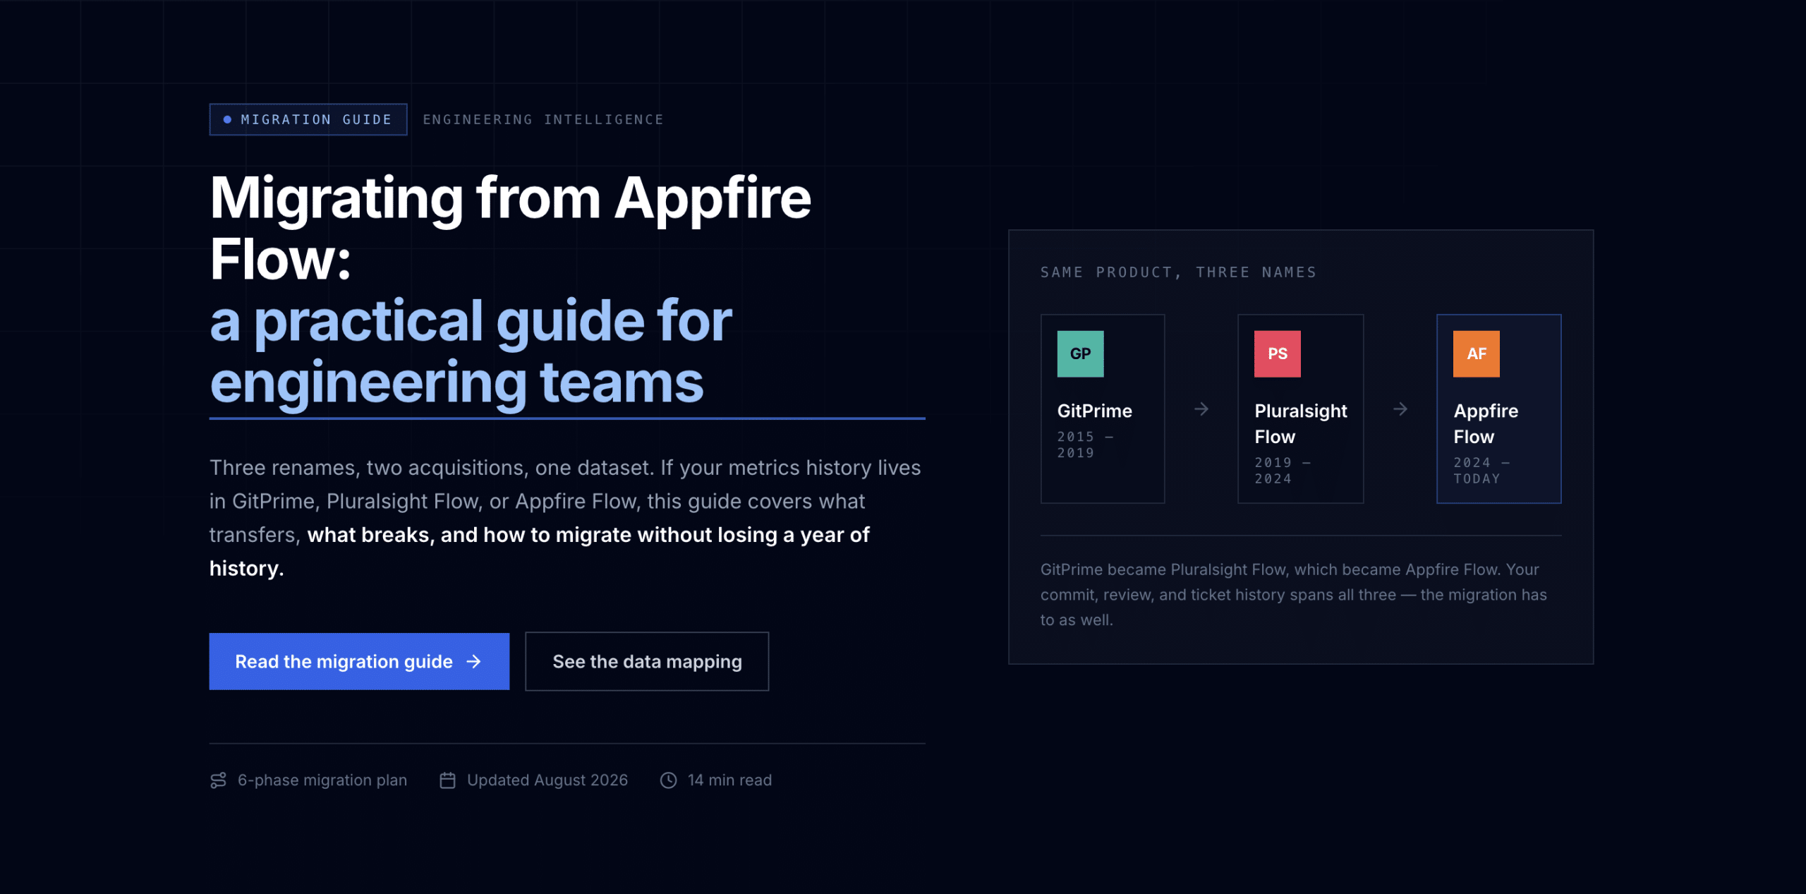Click the '2024 – TODAY' date range

(x=1481, y=471)
